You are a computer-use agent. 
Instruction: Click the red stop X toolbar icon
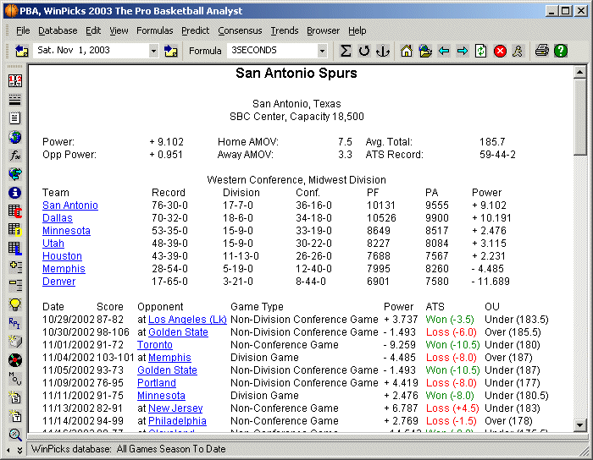(500, 51)
